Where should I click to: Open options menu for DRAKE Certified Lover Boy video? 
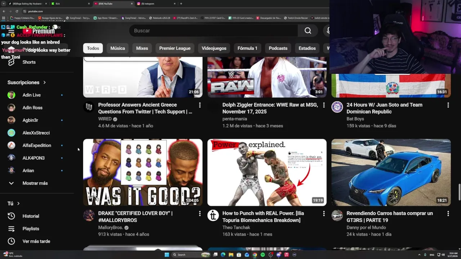(200, 214)
